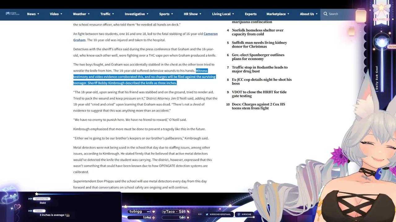Click the Faddei chat username

coord(39,211)
